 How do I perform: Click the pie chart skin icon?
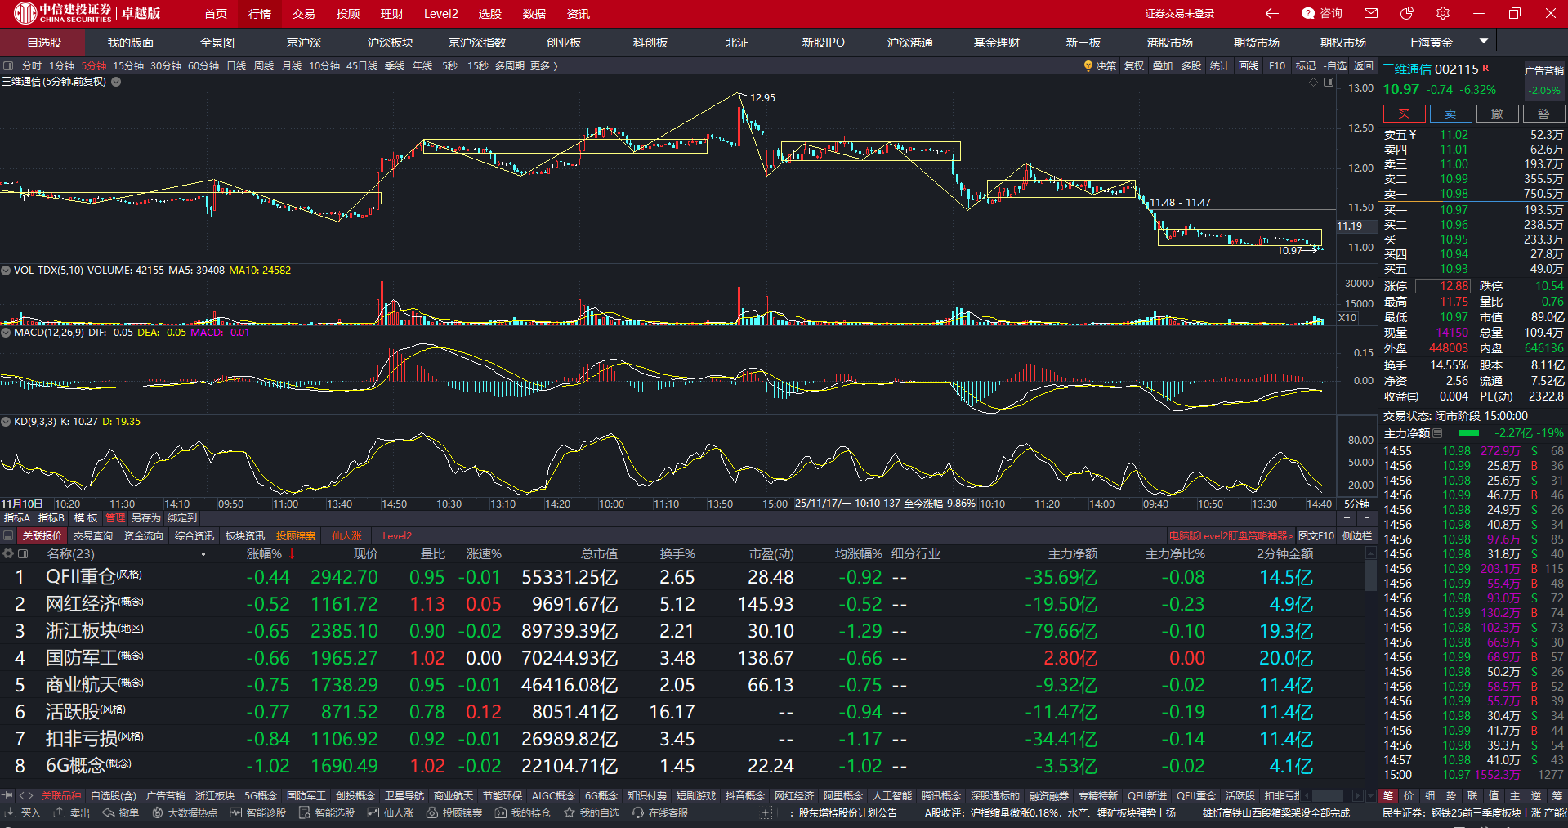pos(1407,13)
